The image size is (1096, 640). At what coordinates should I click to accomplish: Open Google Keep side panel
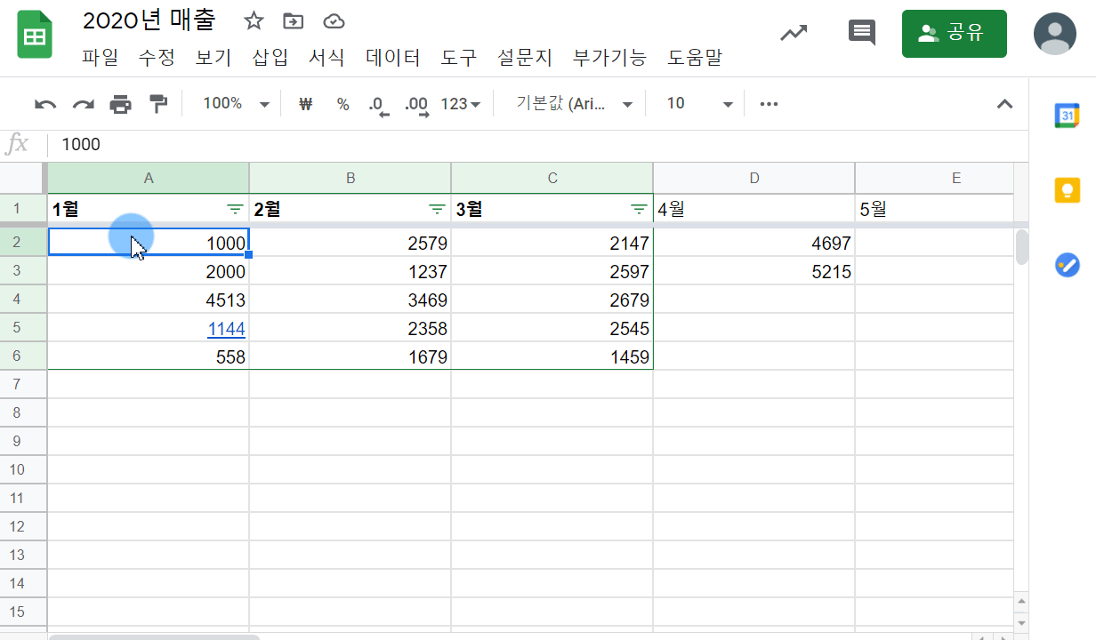(1068, 190)
